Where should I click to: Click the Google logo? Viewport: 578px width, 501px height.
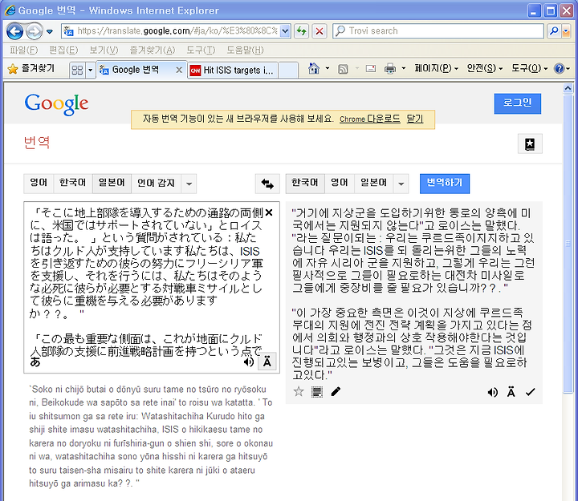point(56,104)
